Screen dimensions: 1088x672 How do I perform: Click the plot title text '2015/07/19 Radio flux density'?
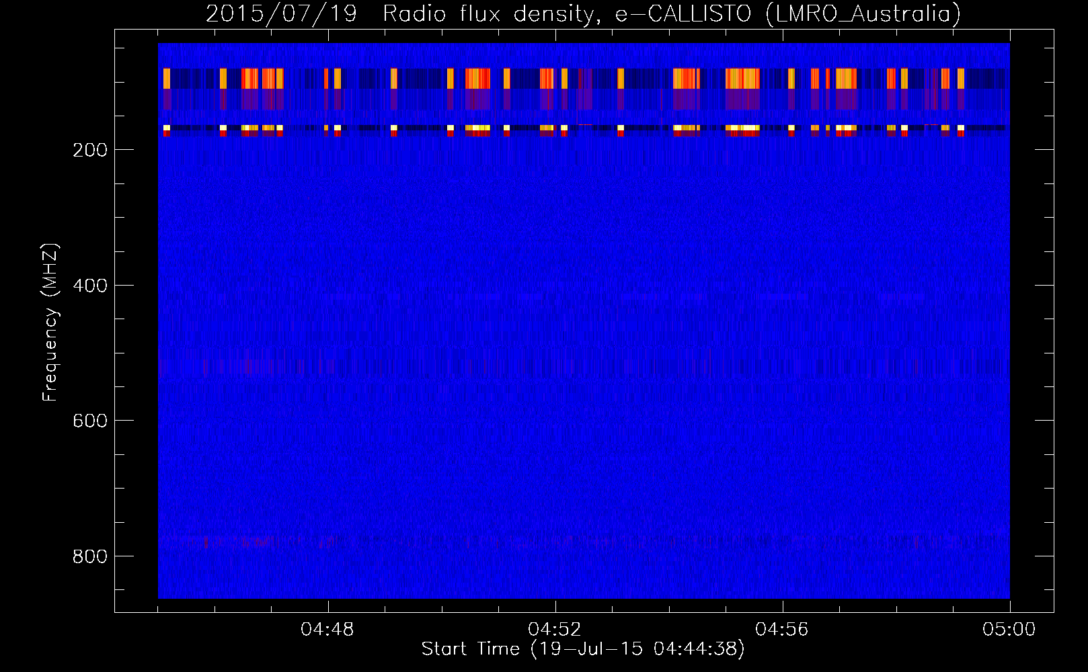pos(403,13)
